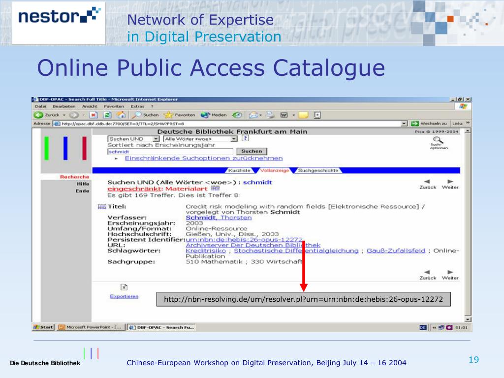This screenshot has height=378, width=504.
Task: Switch to Microsoft PowerPoint in the taskbar
Action: 91,327
